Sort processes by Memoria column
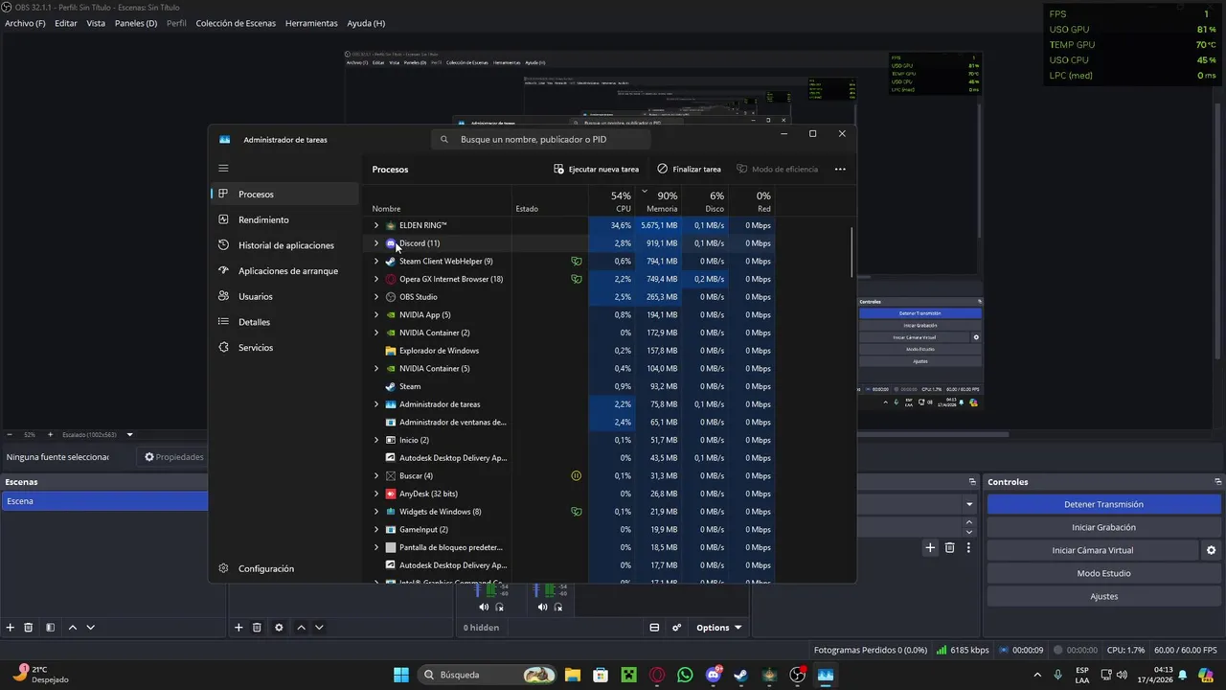The height and width of the screenshot is (690, 1226). coord(659,200)
